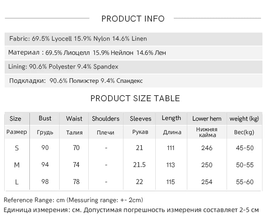Click the Подкладки lining row in Russian
This screenshot has height=223, width=266.
point(76,81)
